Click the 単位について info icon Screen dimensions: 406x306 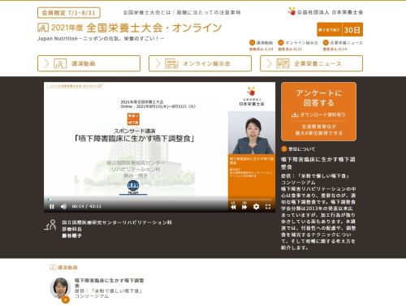point(284,149)
